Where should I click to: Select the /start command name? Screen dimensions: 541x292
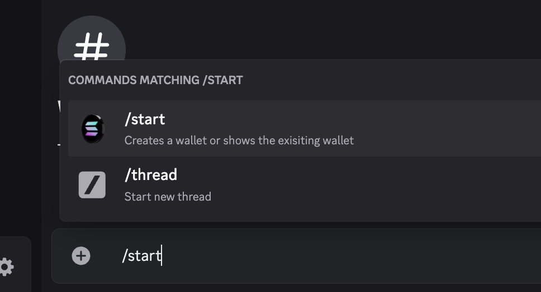coord(145,119)
